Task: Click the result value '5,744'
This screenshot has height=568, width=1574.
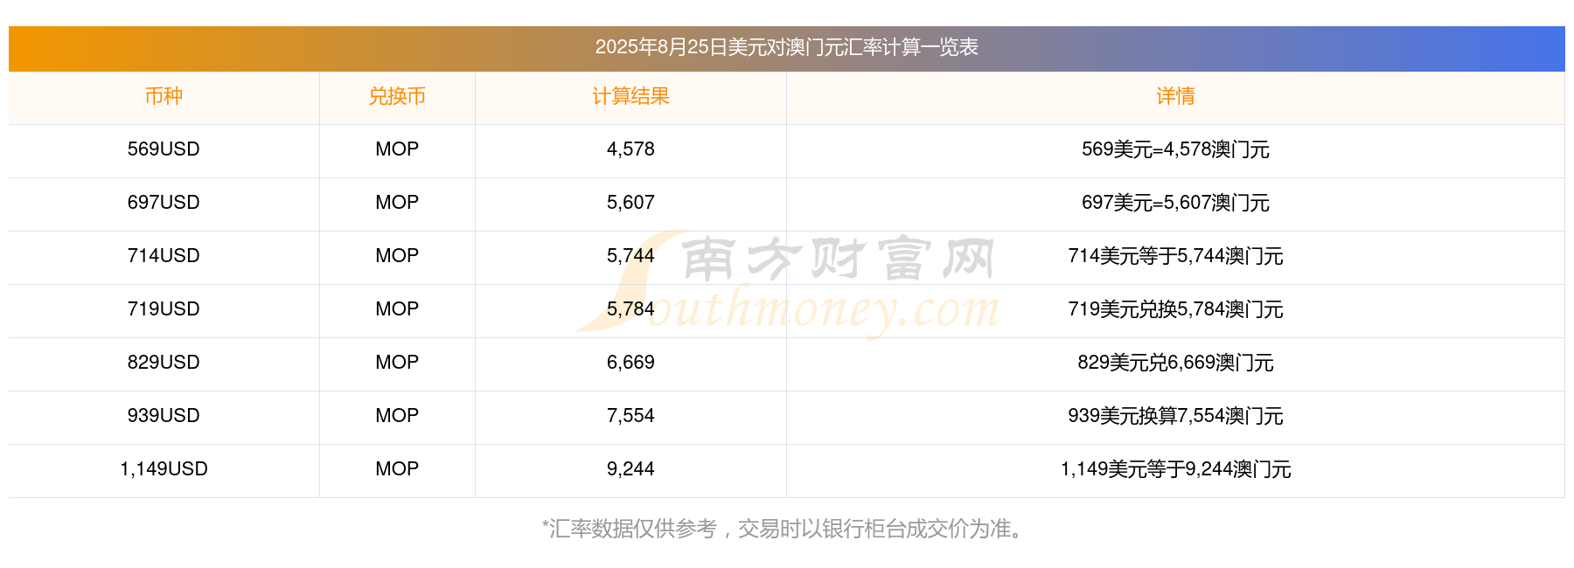Action: pos(630,256)
